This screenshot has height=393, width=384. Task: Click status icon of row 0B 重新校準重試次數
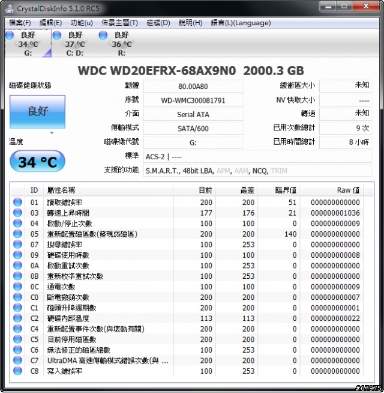(17, 276)
